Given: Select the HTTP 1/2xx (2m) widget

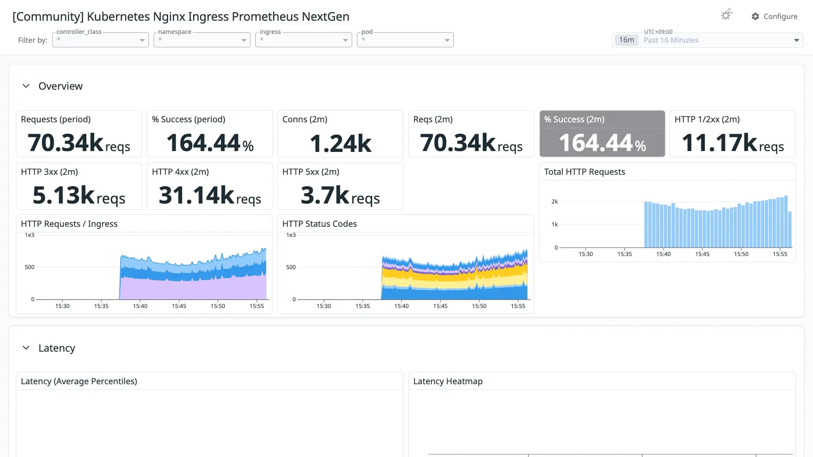Looking at the screenshot, I should point(733,134).
